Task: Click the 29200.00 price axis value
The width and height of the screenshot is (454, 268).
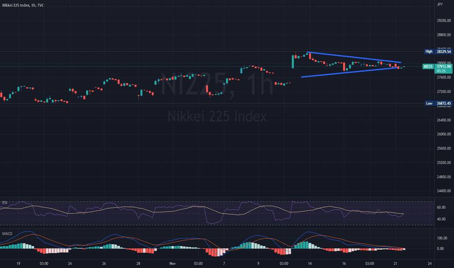Action: (x=444, y=20)
